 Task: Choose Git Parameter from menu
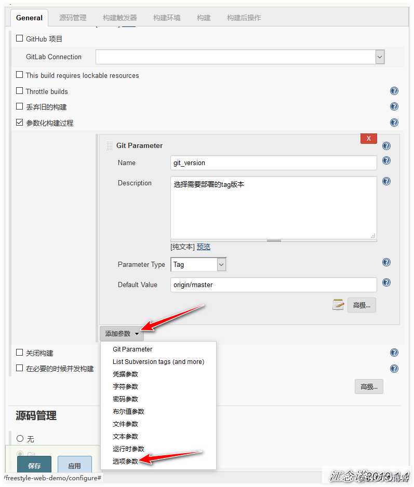coord(158,349)
